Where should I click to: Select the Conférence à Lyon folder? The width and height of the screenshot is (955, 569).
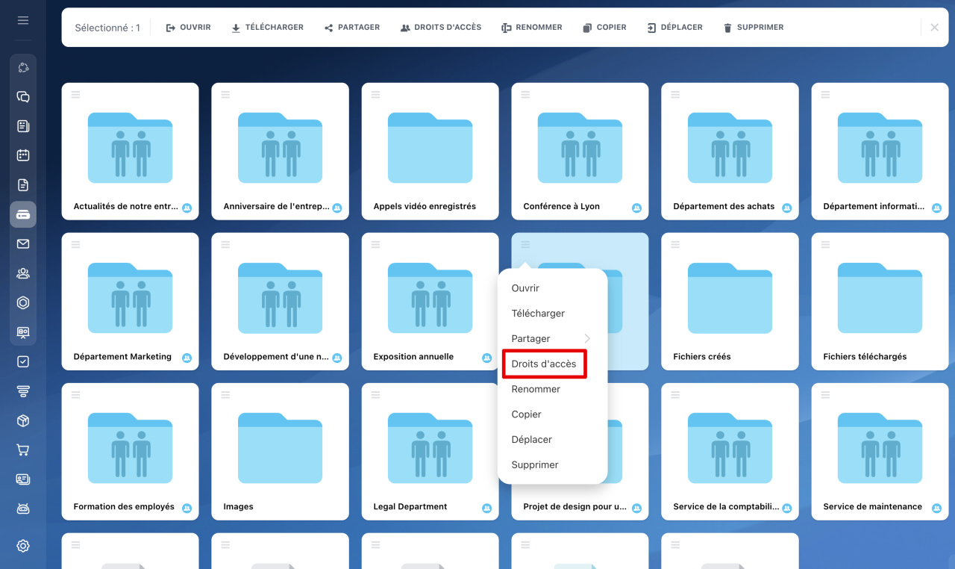tap(580, 148)
